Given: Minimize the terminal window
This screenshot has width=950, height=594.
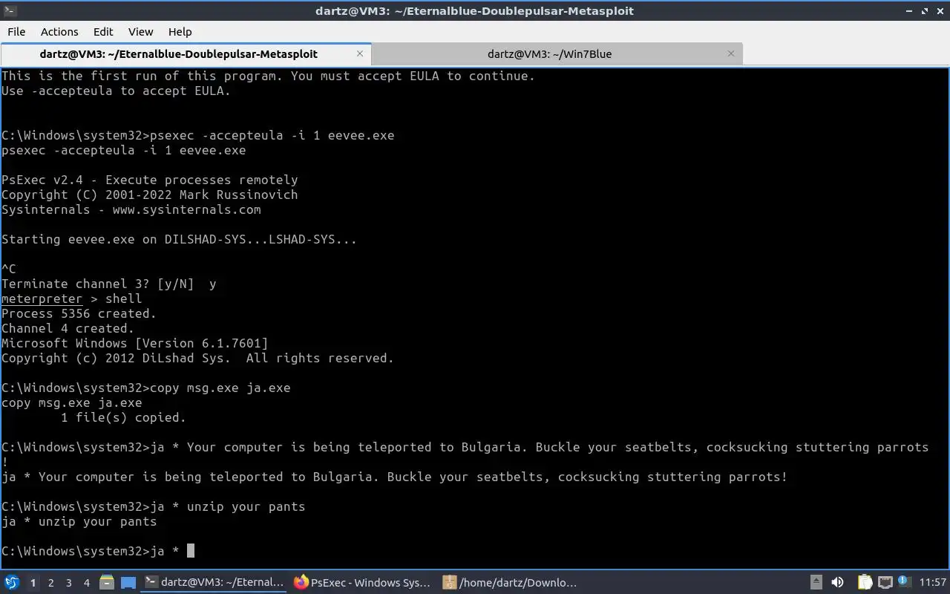Looking at the screenshot, I should 910,10.
